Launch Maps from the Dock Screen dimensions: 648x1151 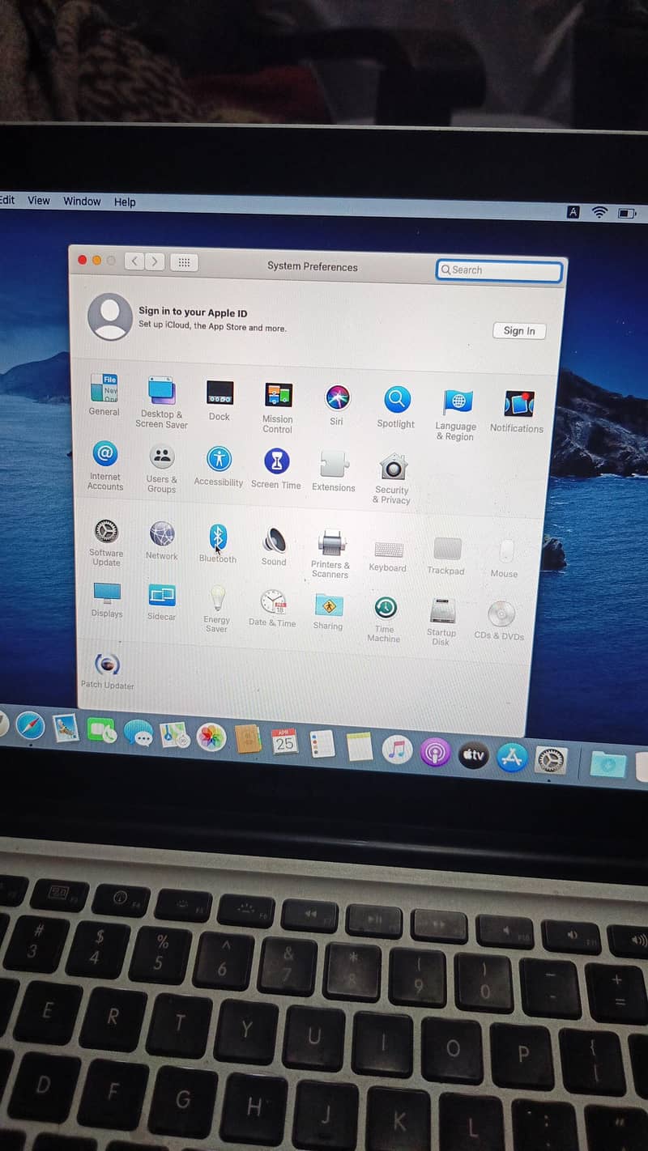point(174,735)
